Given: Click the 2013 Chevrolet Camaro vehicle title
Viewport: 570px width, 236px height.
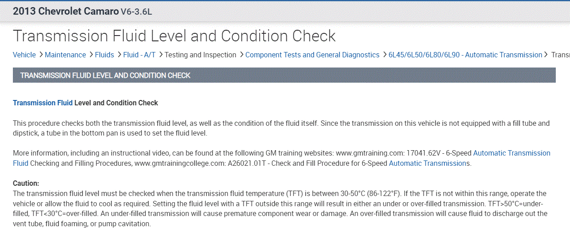Looking at the screenshot, I should pos(66,11).
